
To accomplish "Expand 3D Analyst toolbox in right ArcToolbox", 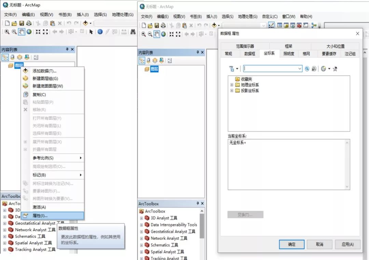I will [x=141, y=218].
